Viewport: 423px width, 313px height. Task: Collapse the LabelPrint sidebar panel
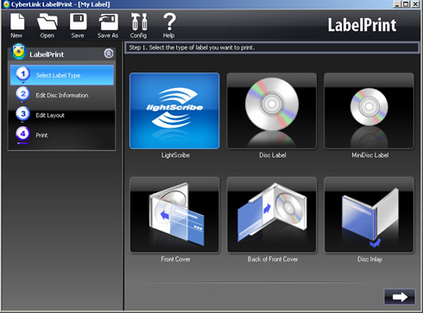coord(109,53)
